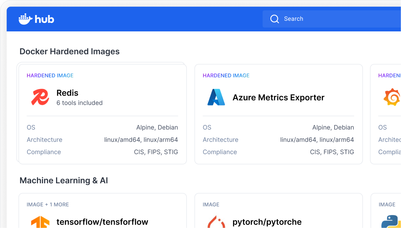Click "Alpine, Debian" OS value on Redis card

click(157, 128)
